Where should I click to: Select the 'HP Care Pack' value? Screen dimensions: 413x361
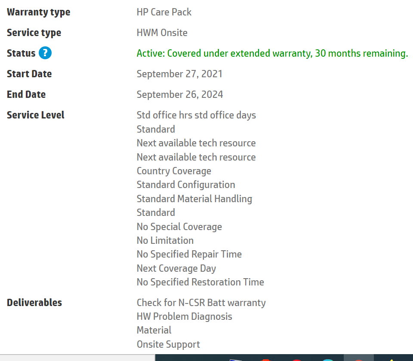[x=164, y=12]
